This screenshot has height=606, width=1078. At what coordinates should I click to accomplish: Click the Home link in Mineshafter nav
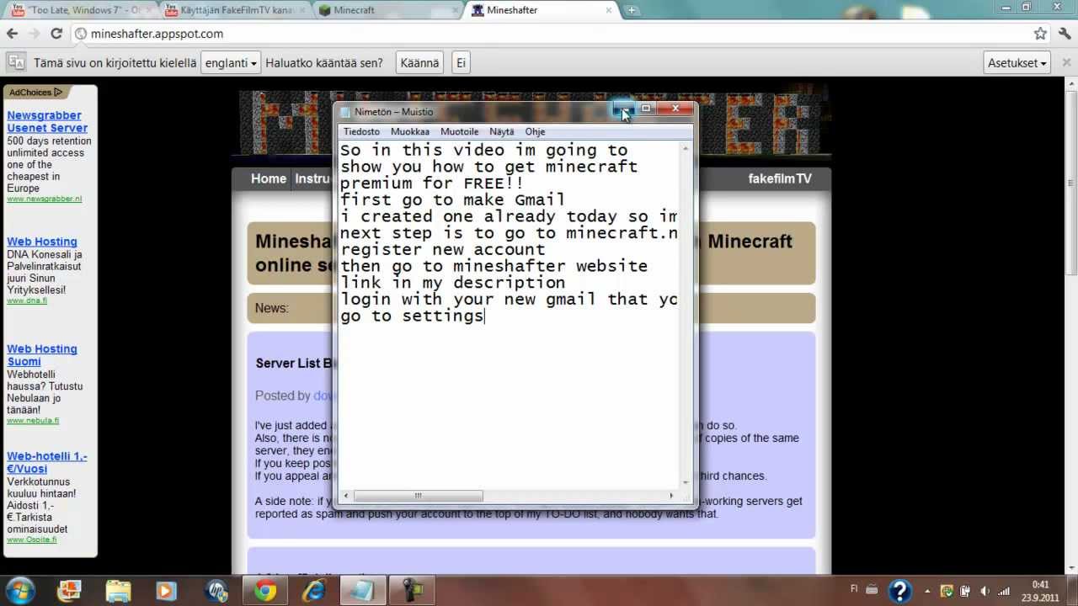click(269, 178)
